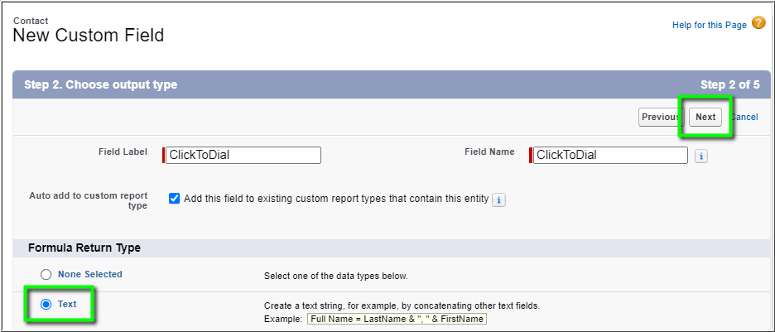Click info icon next to custom report types option
Screen dimensions: 775x332
[498, 200]
